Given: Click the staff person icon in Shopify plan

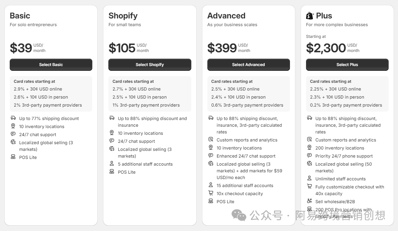Looking at the screenshot, I should pos(112,164).
